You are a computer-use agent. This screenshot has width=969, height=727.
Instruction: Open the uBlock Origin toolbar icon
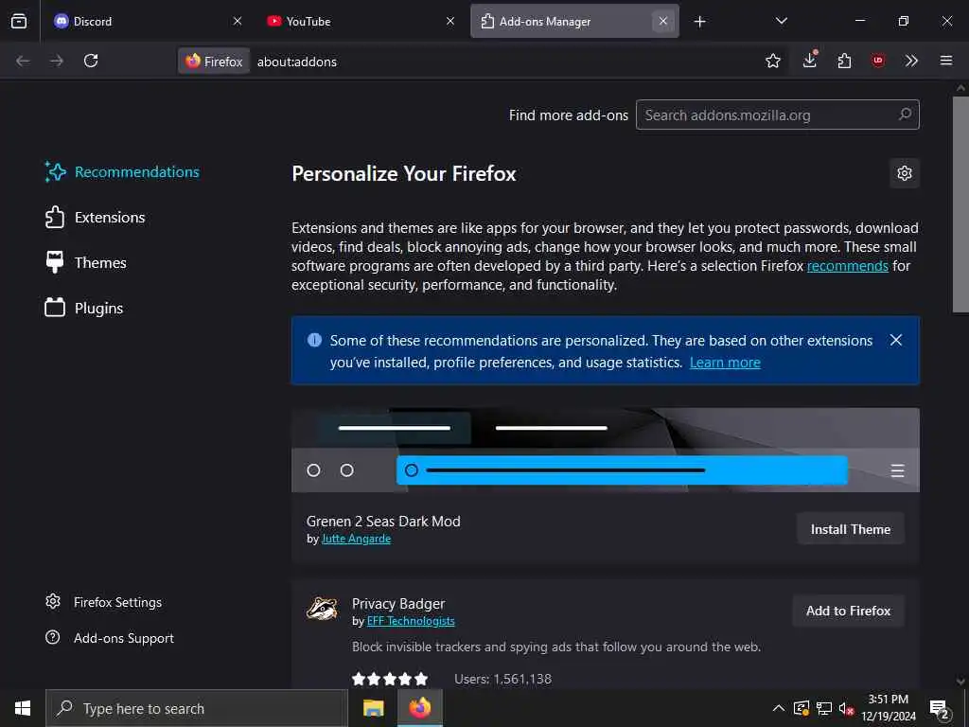tap(877, 61)
